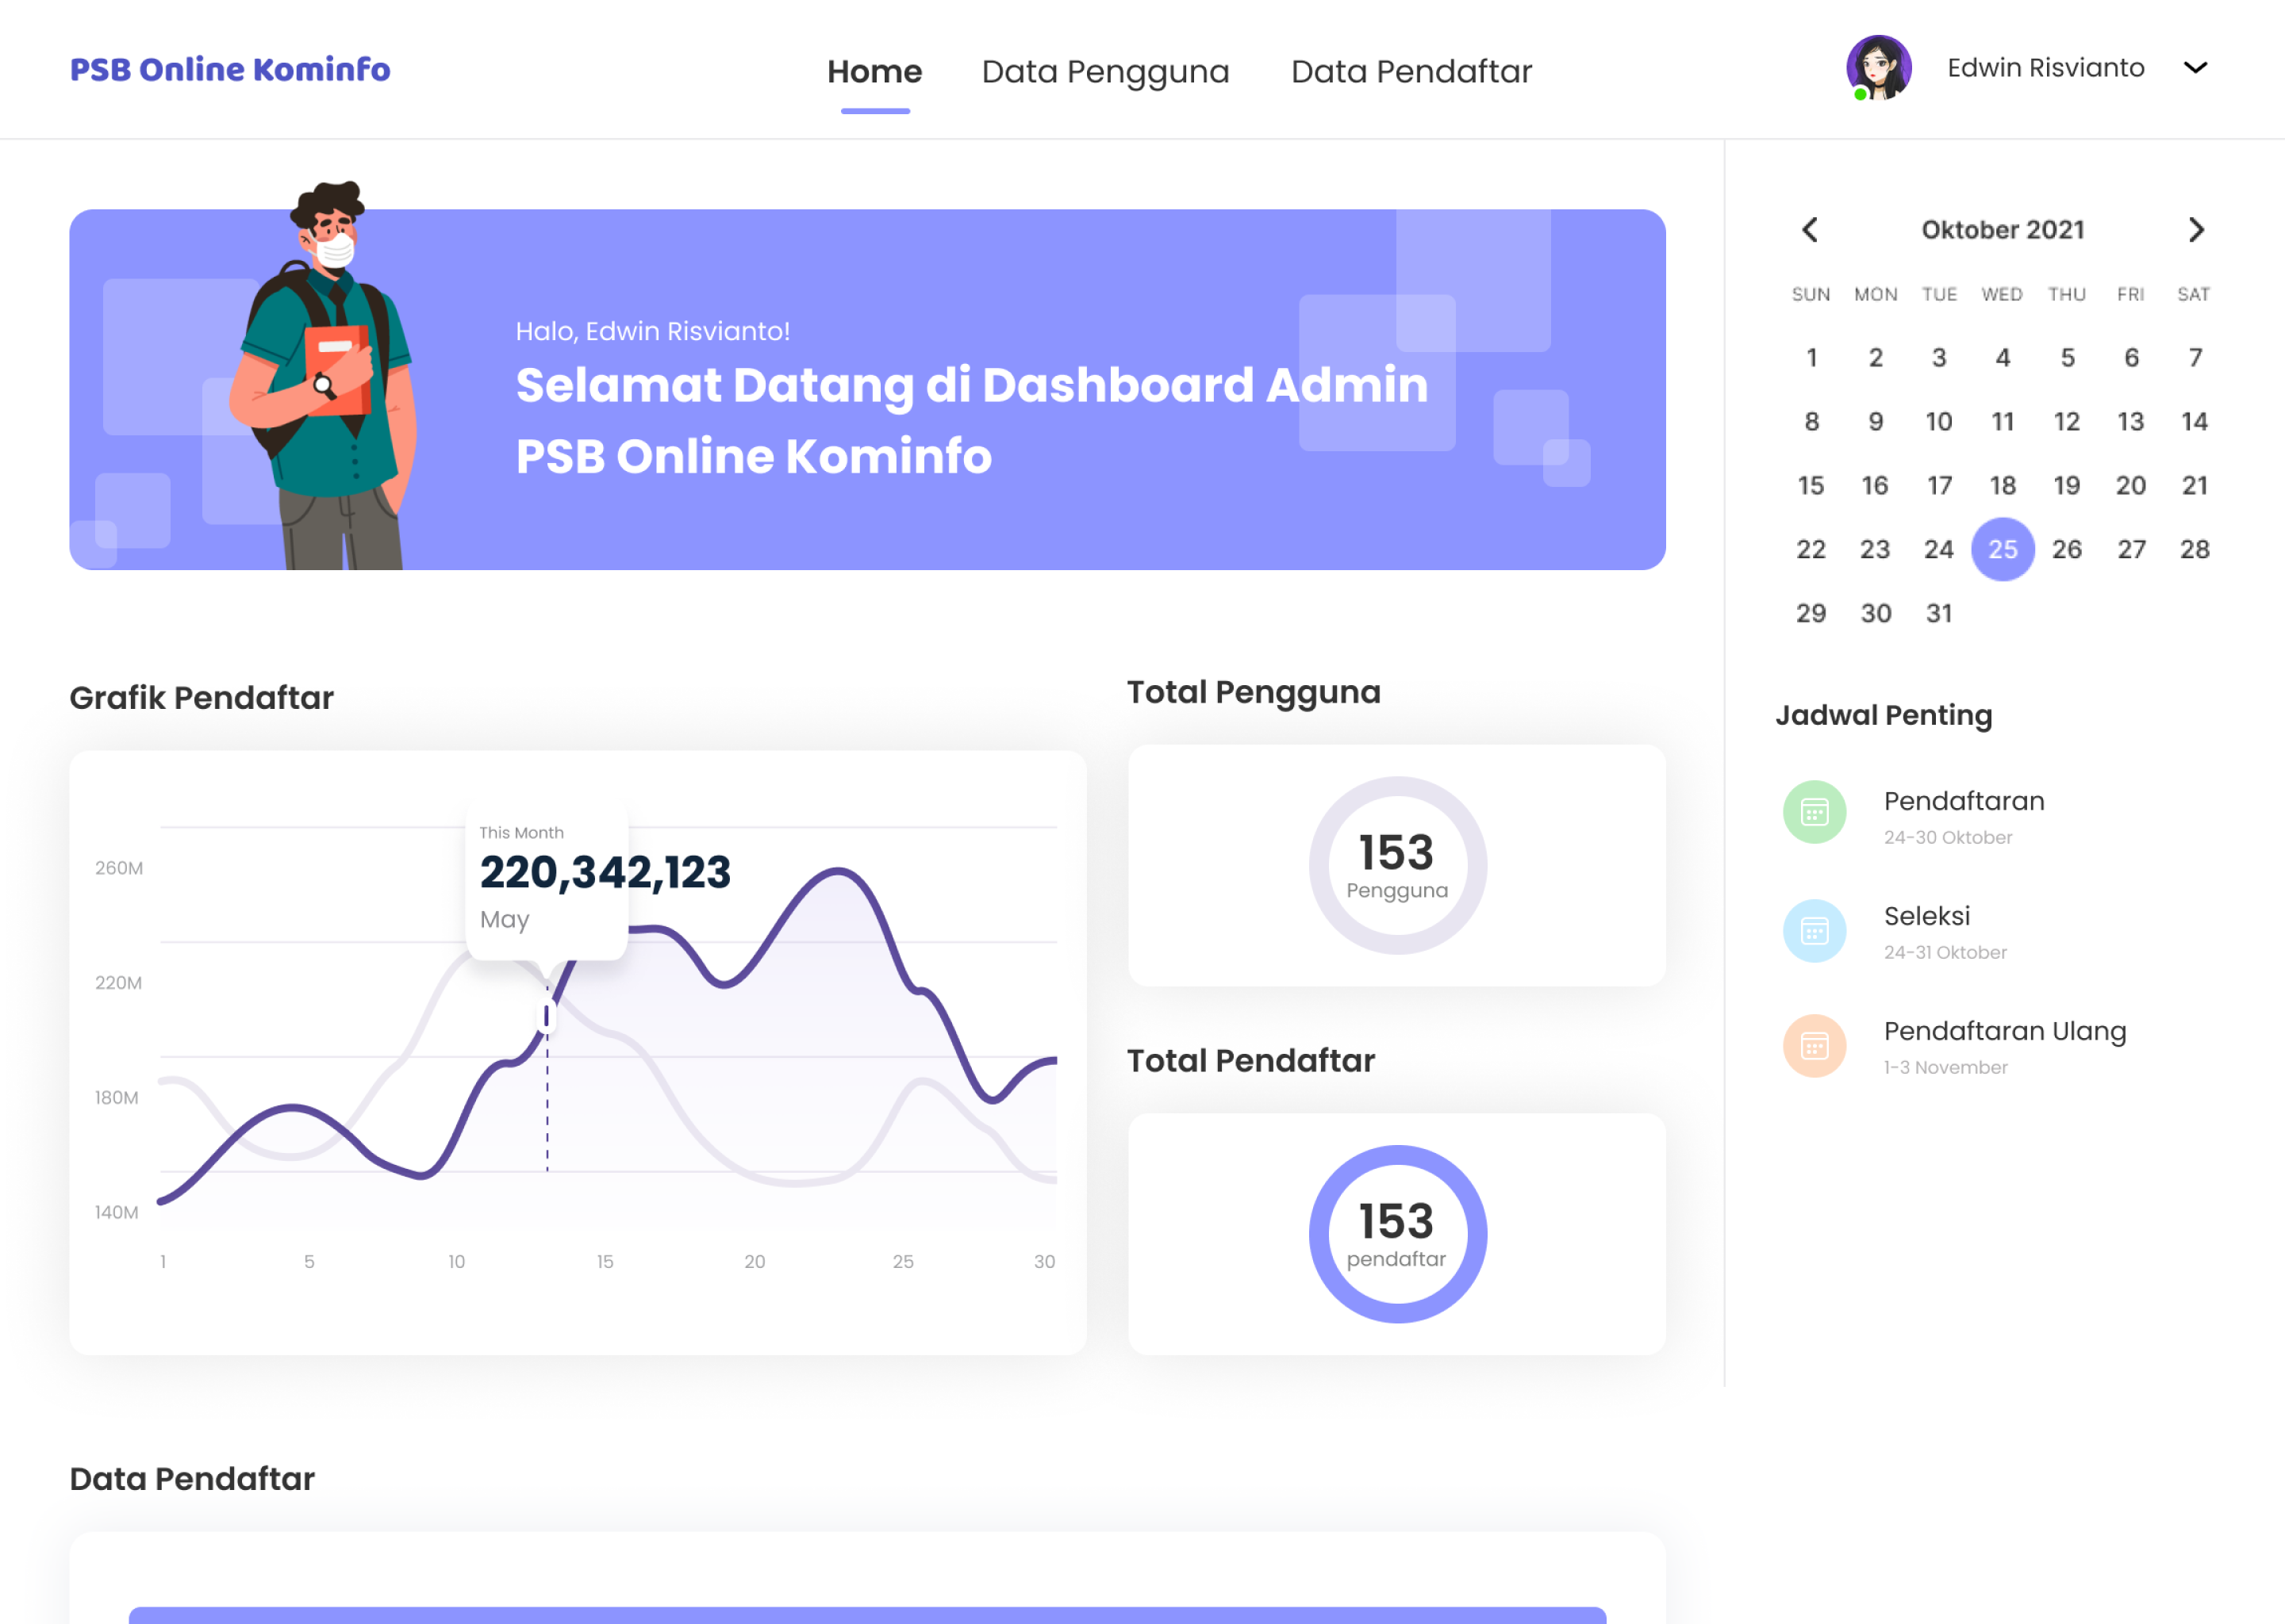Click the blue Seleksi calendar icon
Image resolution: width=2285 pixels, height=1624 pixels.
[1814, 931]
